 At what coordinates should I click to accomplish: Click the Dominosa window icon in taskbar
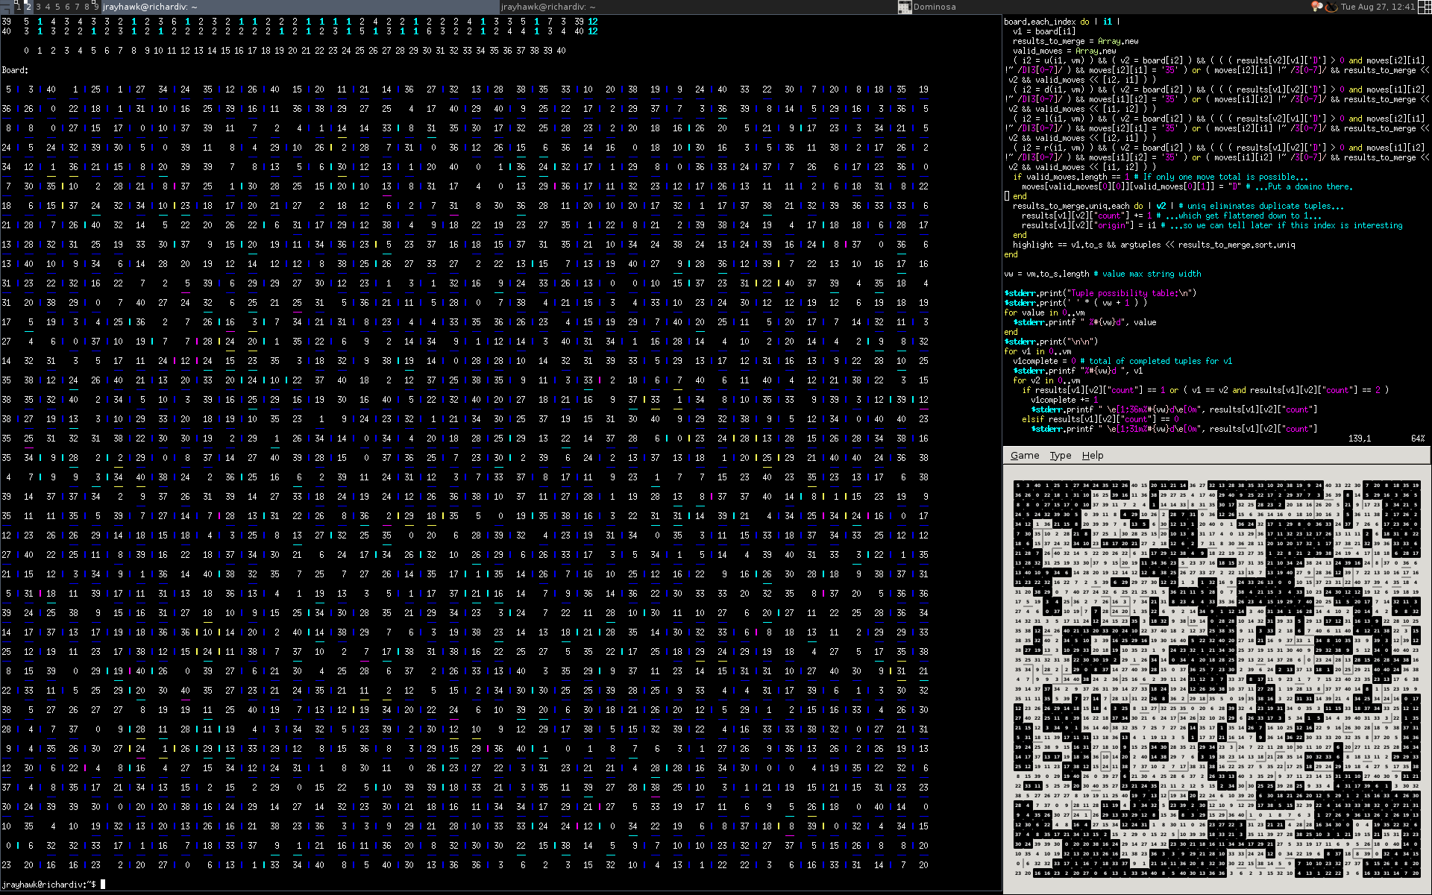click(x=904, y=7)
